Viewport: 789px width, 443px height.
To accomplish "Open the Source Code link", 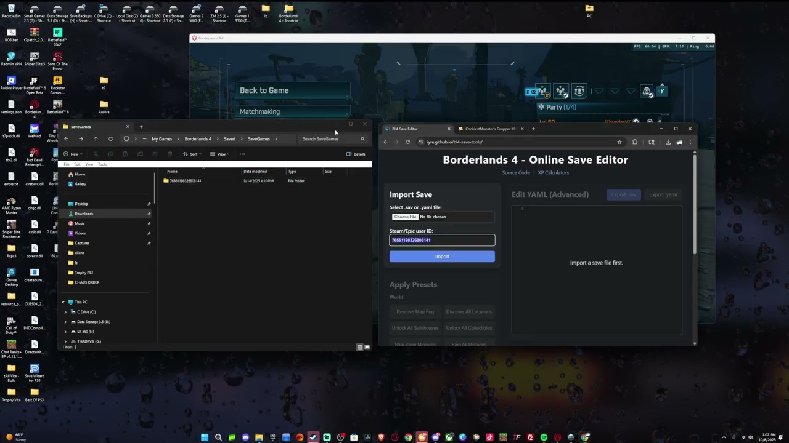I will (x=516, y=173).
